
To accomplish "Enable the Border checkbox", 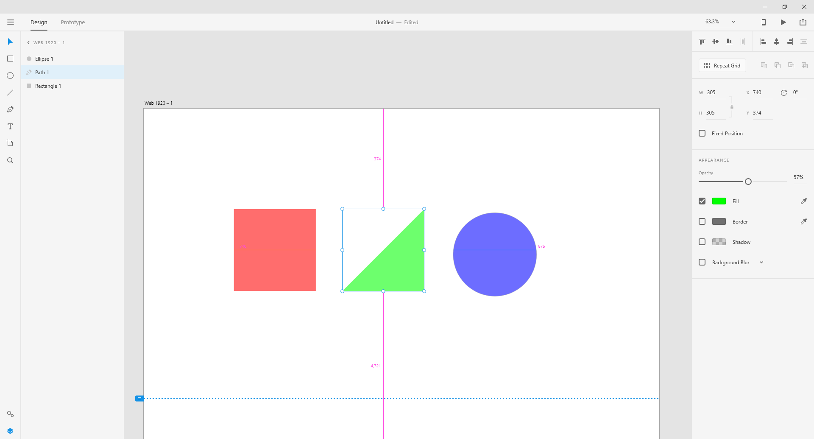I will (x=702, y=221).
